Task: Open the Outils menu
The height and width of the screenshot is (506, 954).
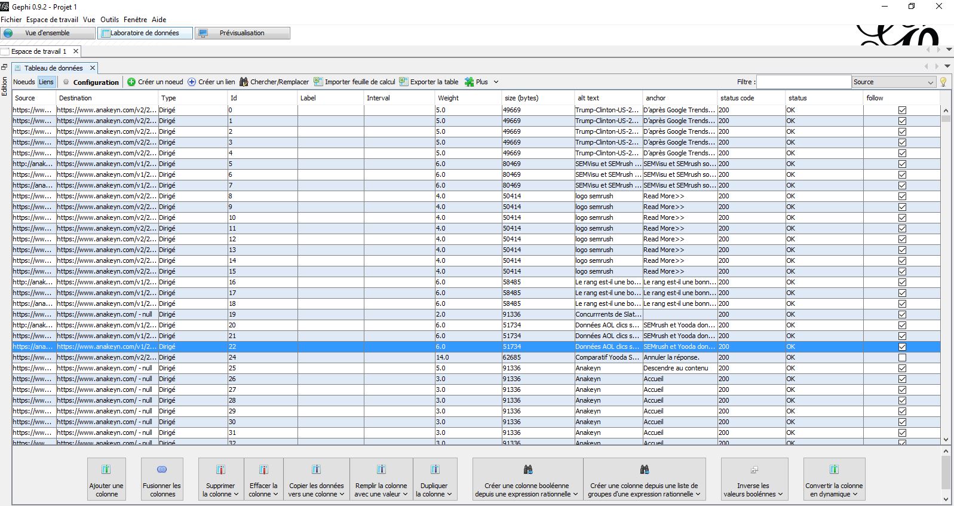Action: [109, 20]
